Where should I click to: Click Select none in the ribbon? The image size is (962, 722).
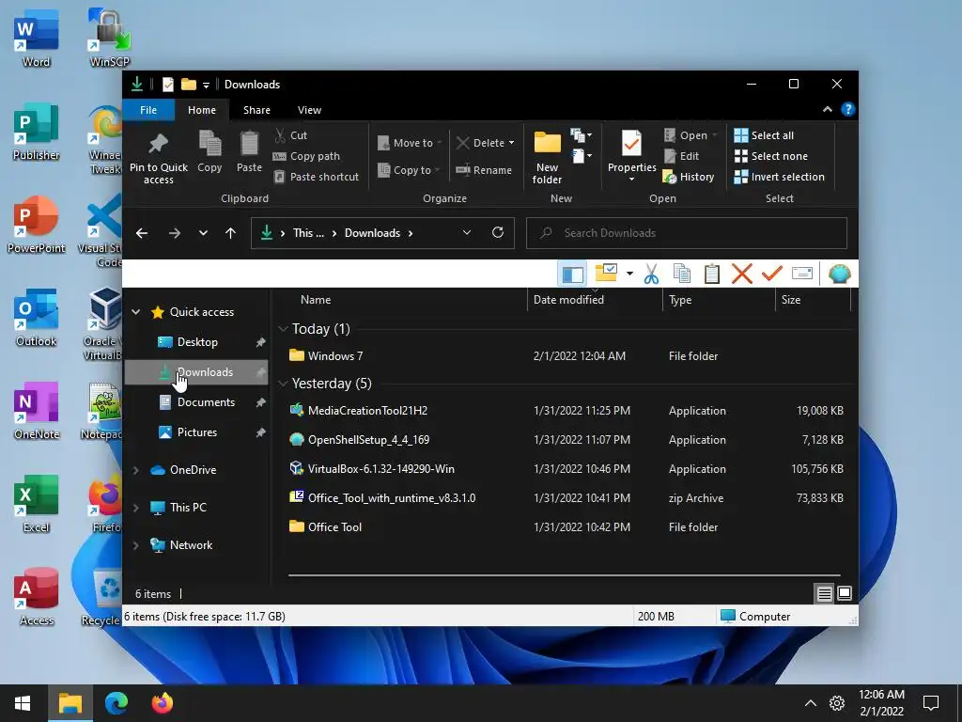click(770, 156)
